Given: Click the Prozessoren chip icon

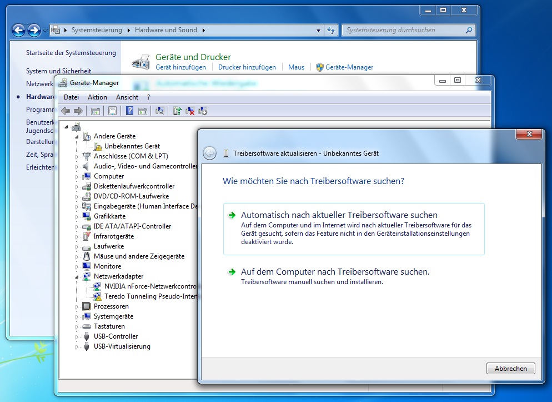Looking at the screenshot, I should 86,306.
